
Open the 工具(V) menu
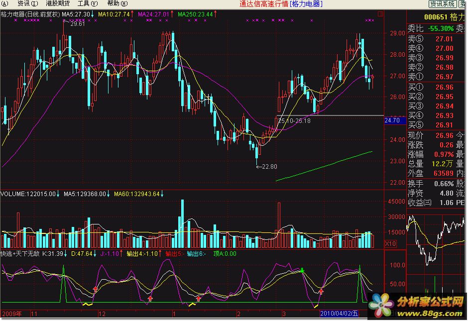pos(88,3)
